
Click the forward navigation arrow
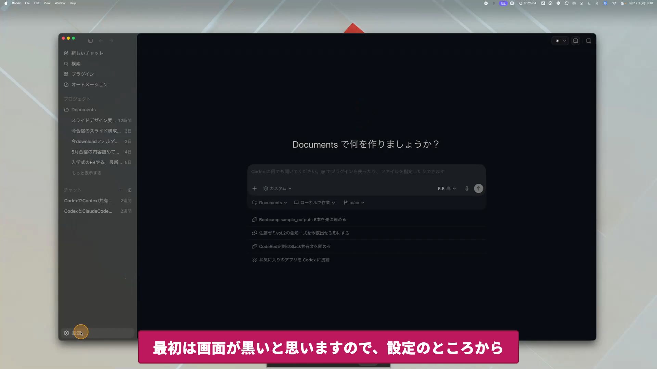point(112,41)
